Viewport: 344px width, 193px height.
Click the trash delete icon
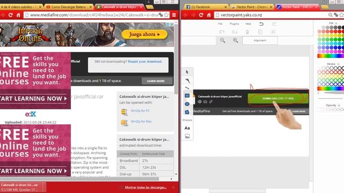(247, 32)
